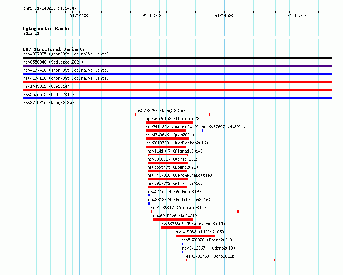
Task: Open the esv3576683 (Uddin2014) label
Action: click(x=49, y=94)
